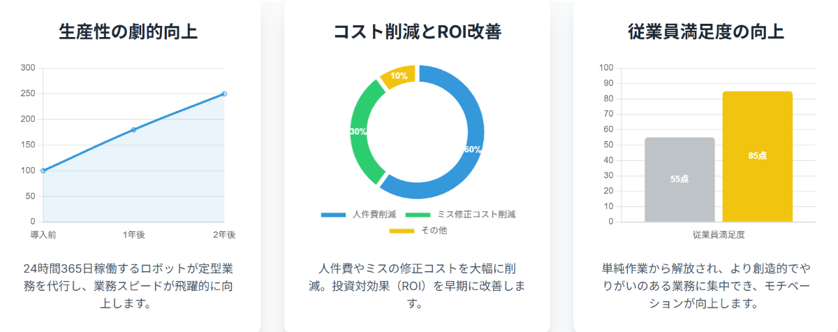Click the 1年後 data point on line chart
The width and height of the screenshot is (838, 332).
(133, 129)
